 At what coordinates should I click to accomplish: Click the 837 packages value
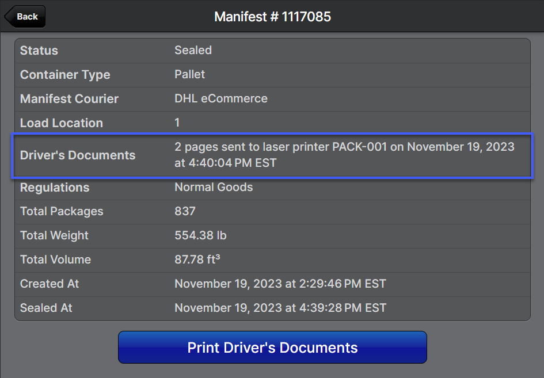click(x=185, y=212)
